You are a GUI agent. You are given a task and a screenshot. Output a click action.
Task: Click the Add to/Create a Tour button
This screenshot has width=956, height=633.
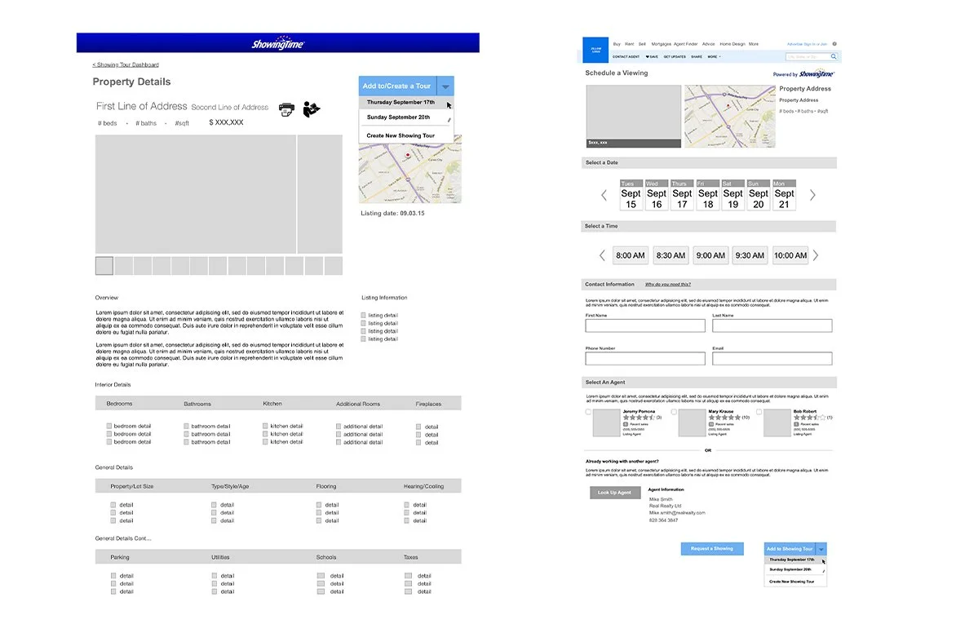point(397,86)
